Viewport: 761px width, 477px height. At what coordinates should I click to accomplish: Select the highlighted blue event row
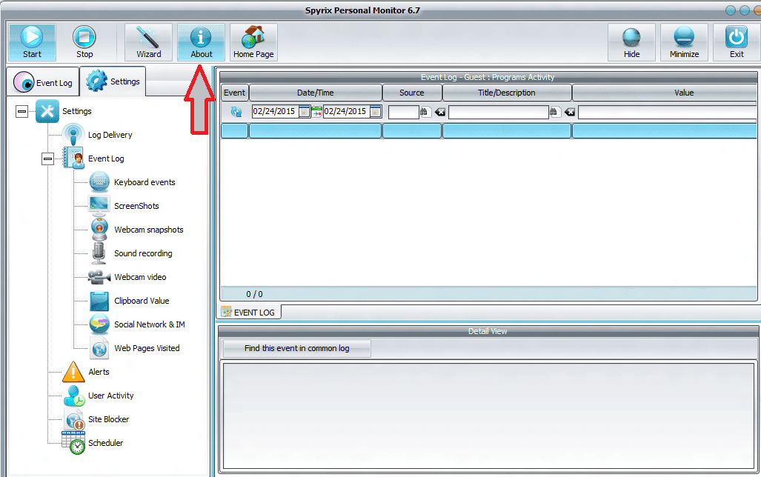489,131
